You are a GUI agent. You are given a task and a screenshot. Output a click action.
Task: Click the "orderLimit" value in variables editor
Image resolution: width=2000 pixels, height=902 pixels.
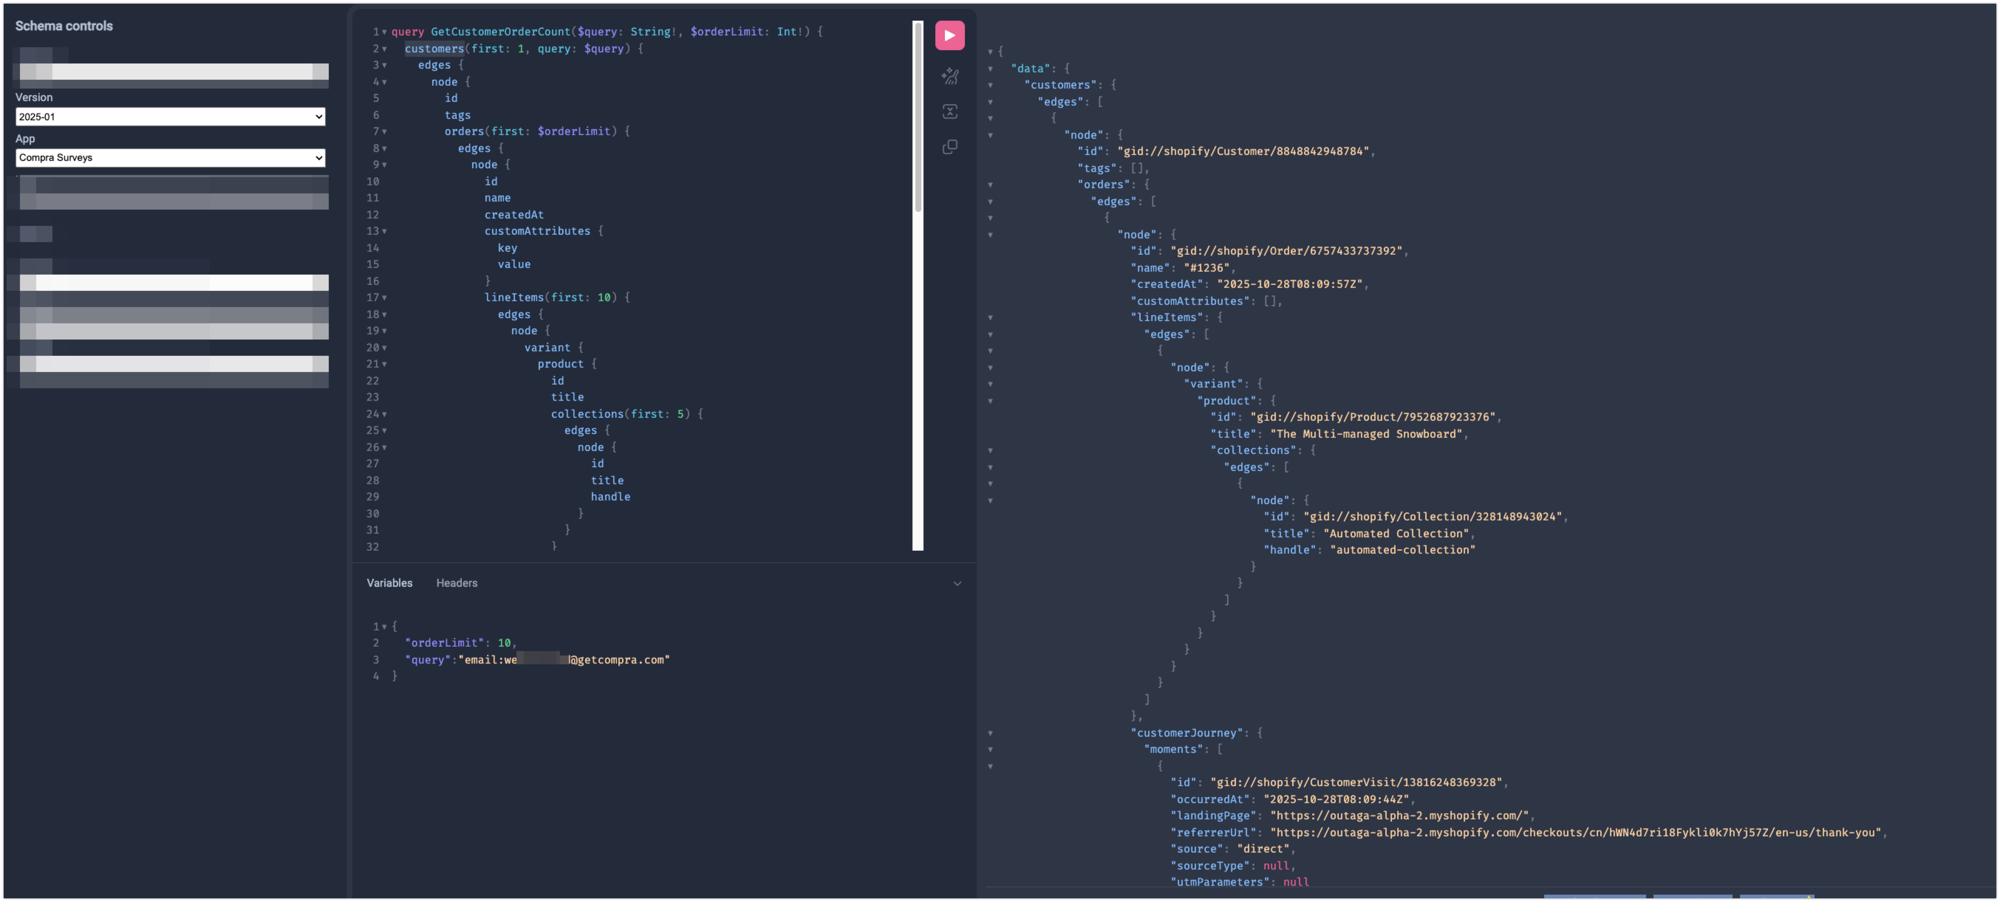pyautogui.click(x=504, y=643)
